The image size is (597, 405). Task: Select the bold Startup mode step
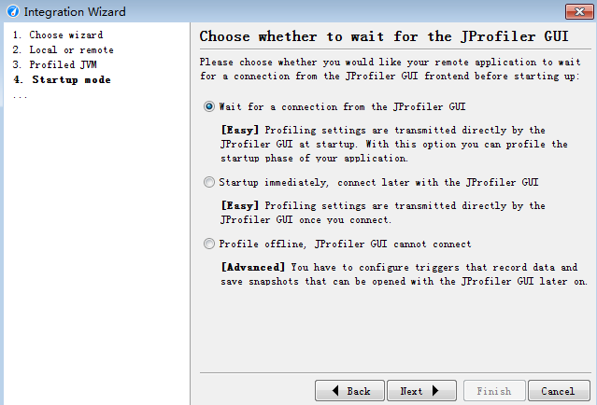(62, 79)
